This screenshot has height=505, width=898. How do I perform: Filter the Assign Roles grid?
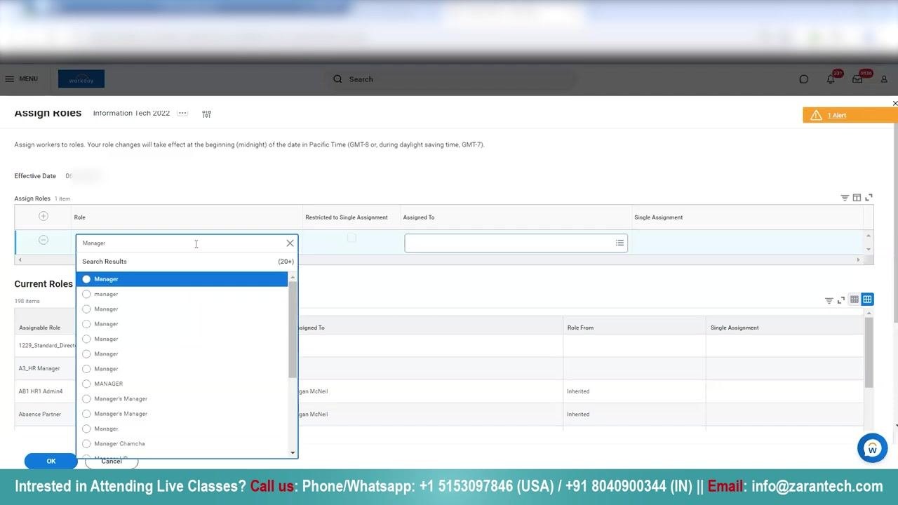pyautogui.click(x=845, y=198)
